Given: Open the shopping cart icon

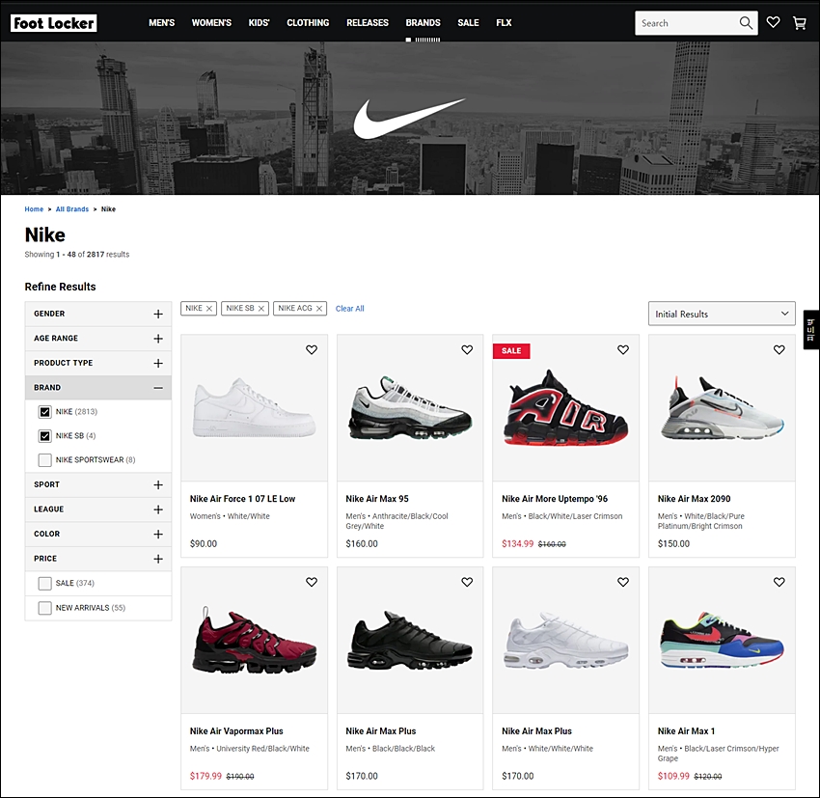Looking at the screenshot, I should coord(799,23).
